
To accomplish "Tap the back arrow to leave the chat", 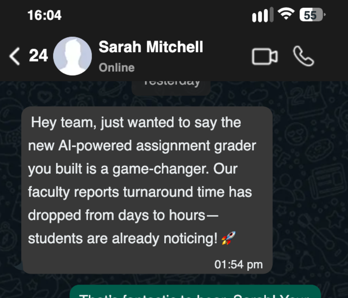I will click(x=14, y=56).
